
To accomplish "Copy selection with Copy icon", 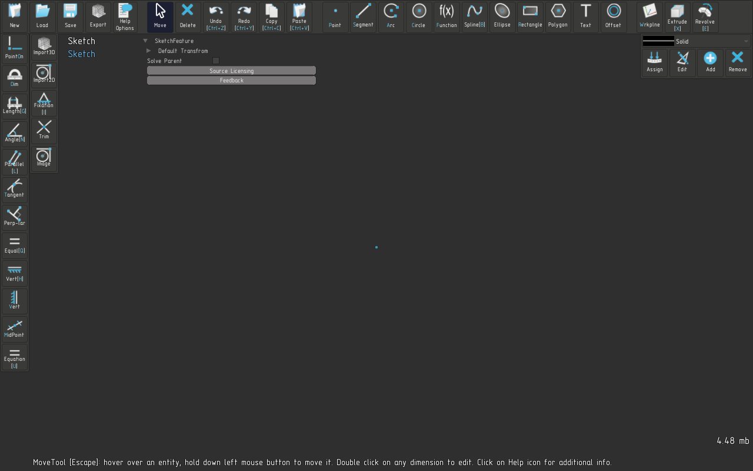I will click(x=271, y=16).
